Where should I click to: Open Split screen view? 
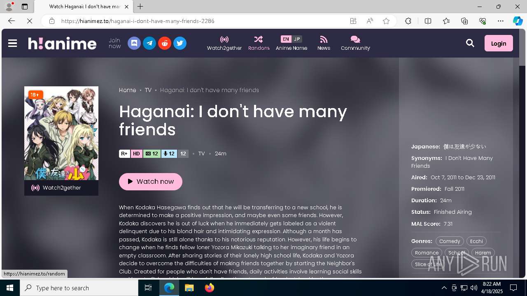click(428, 21)
